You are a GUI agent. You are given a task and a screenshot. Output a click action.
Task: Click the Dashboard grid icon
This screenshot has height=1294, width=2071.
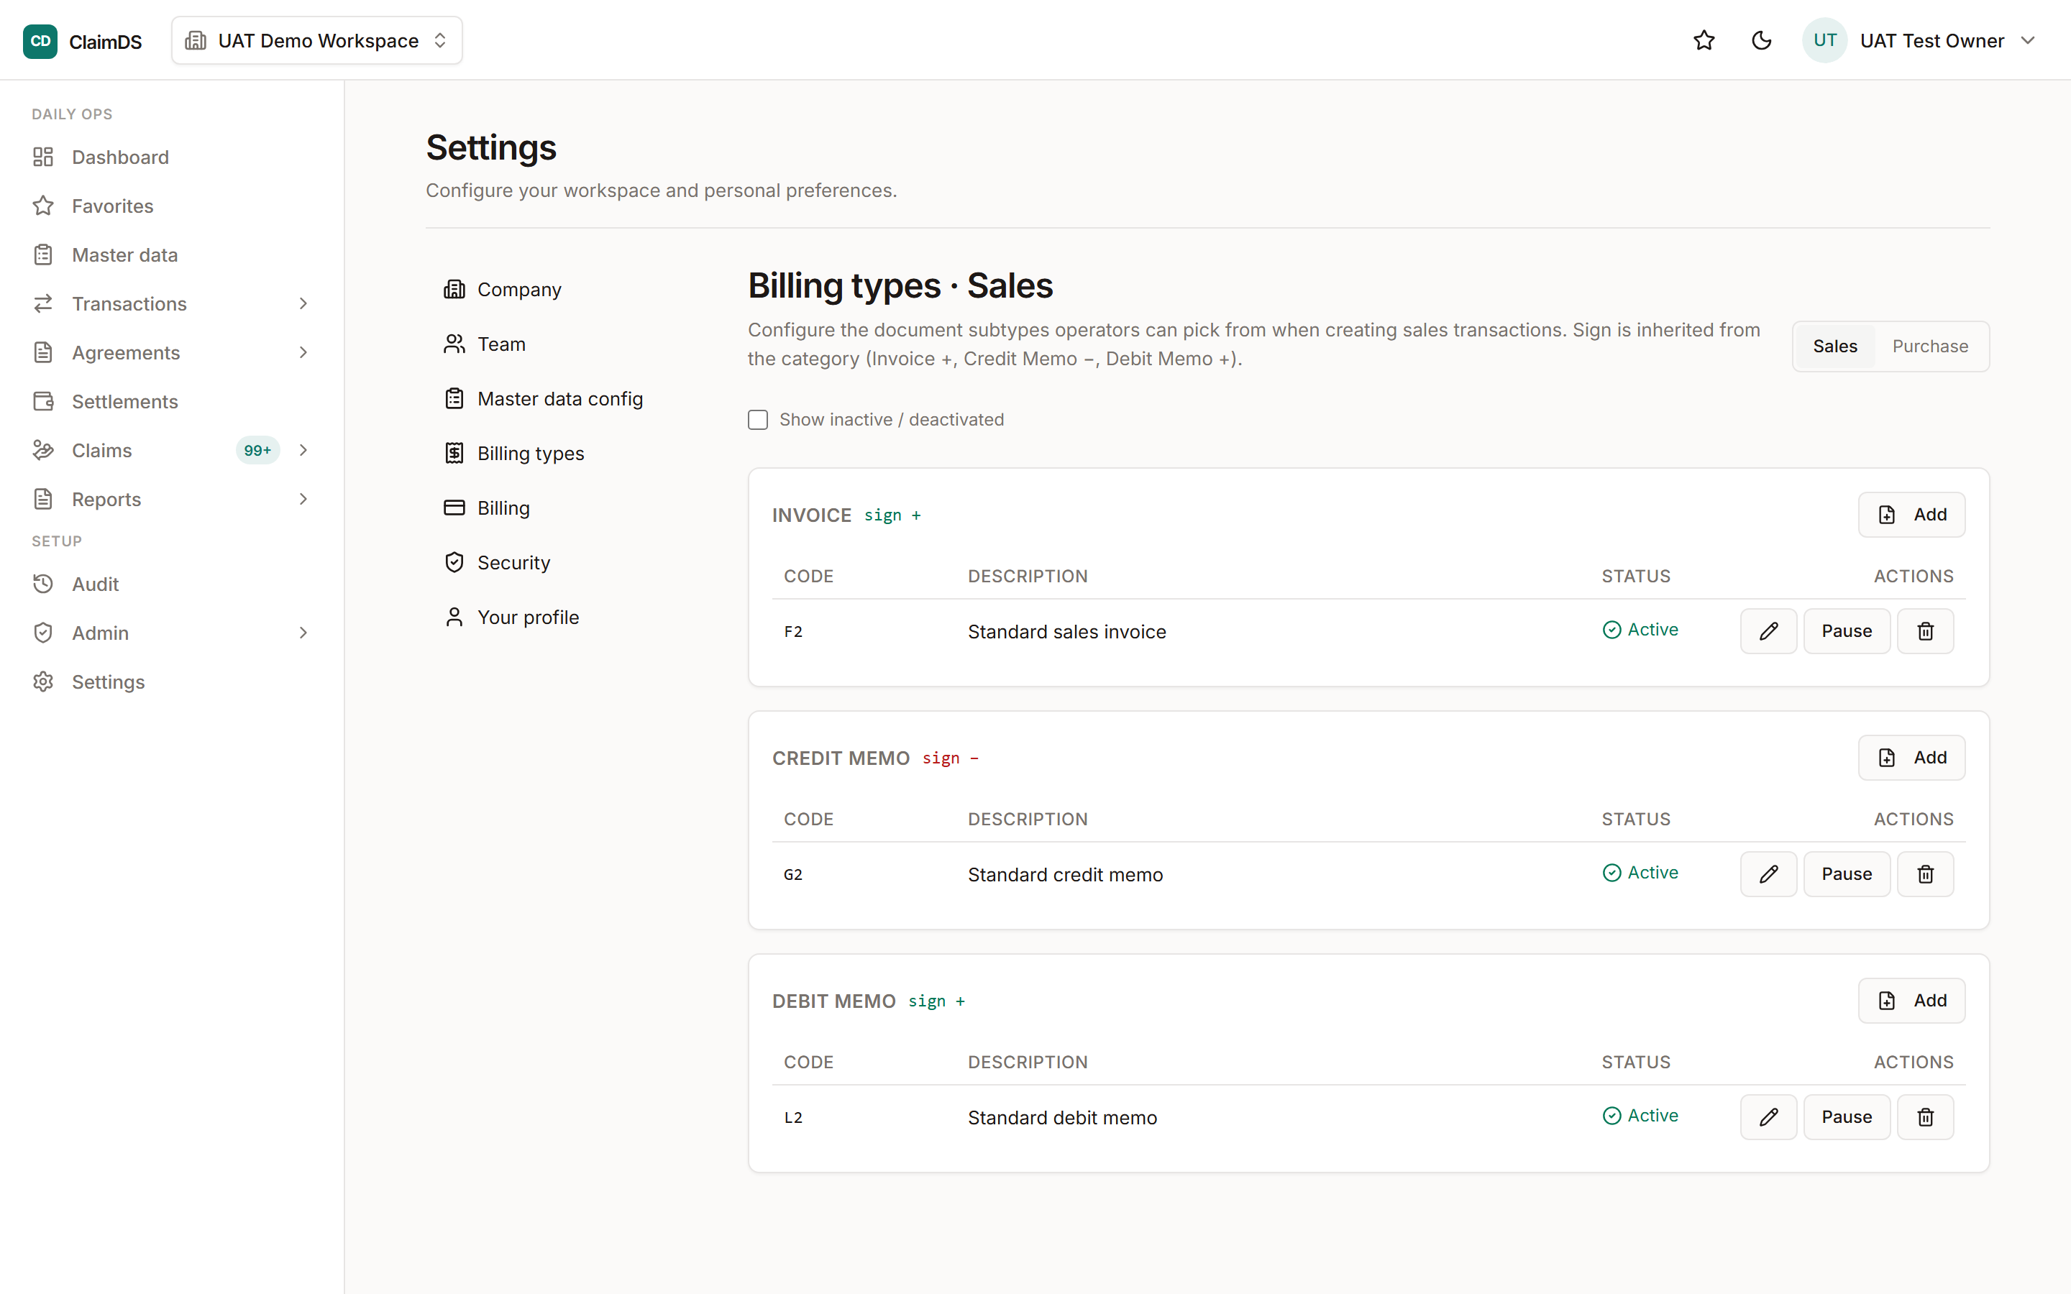tap(44, 157)
